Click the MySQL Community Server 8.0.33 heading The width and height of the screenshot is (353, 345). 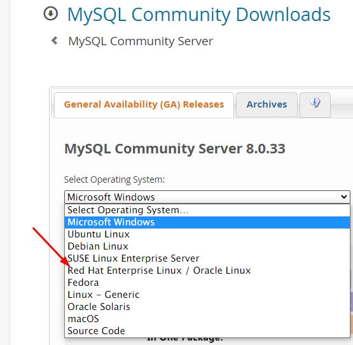175,149
